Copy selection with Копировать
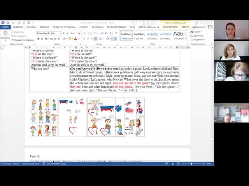The width and height of the screenshot is (249, 186). pyautogui.click(x=18, y=36)
